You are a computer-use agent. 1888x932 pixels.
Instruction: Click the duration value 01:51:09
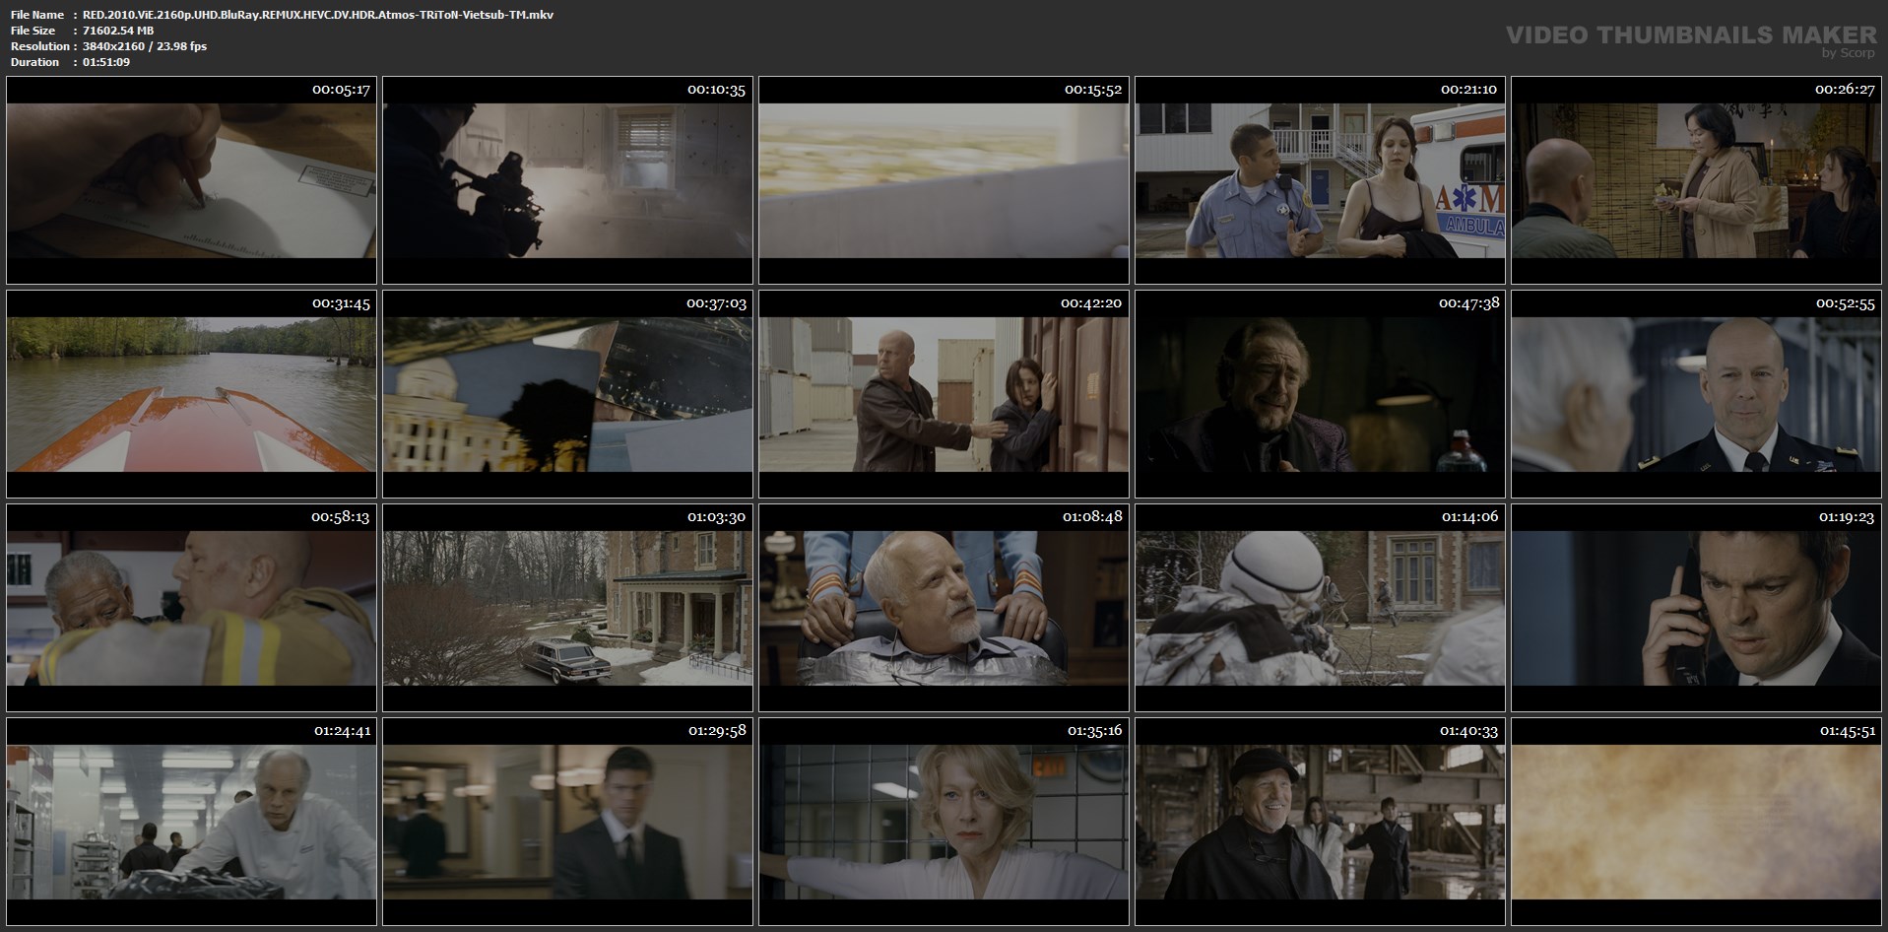[106, 62]
